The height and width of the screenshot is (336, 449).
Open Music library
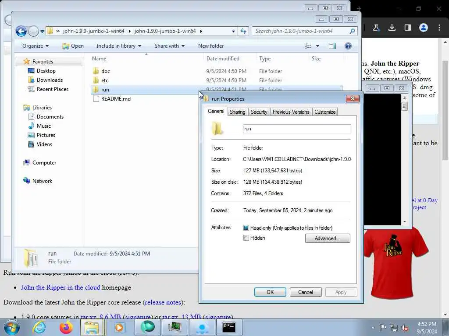coord(43,126)
